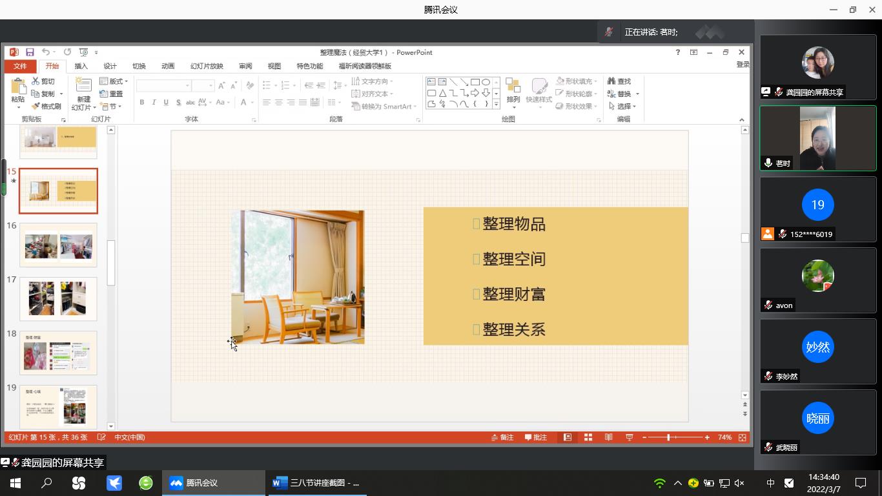The image size is (882, 496).
Task: Expand the Layout (版式) dropdown
Action: click(x=114, y=81)
